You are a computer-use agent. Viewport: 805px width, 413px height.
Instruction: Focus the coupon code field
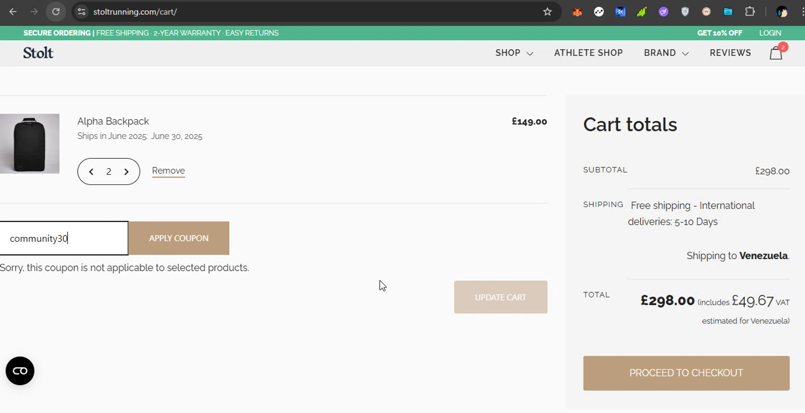coord(64,238)
